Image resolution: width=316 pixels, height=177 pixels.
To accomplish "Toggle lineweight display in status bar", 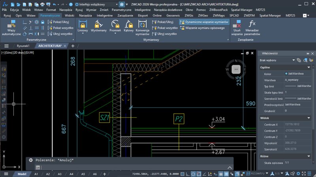I will 221,174.
